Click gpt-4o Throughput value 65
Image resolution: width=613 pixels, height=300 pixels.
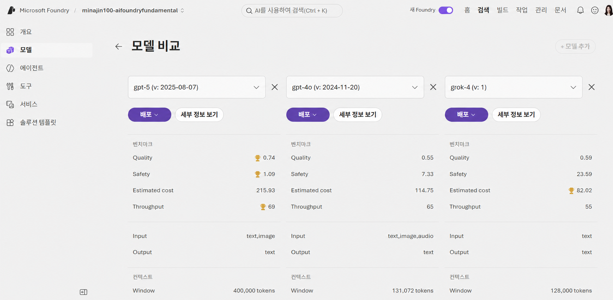(x=430, y=207)
